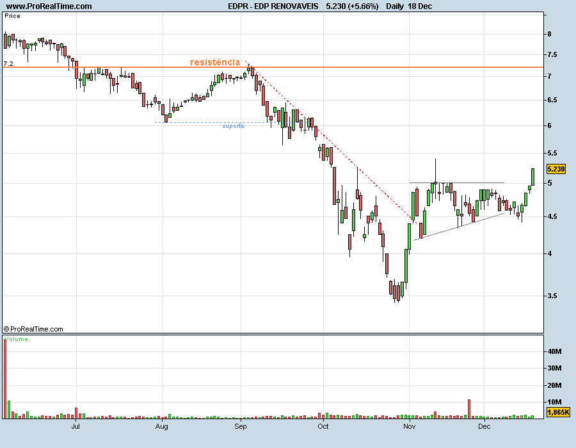Select the blue suporte annotation text
This screenshot has height=448, width=576.
(233, 126)
